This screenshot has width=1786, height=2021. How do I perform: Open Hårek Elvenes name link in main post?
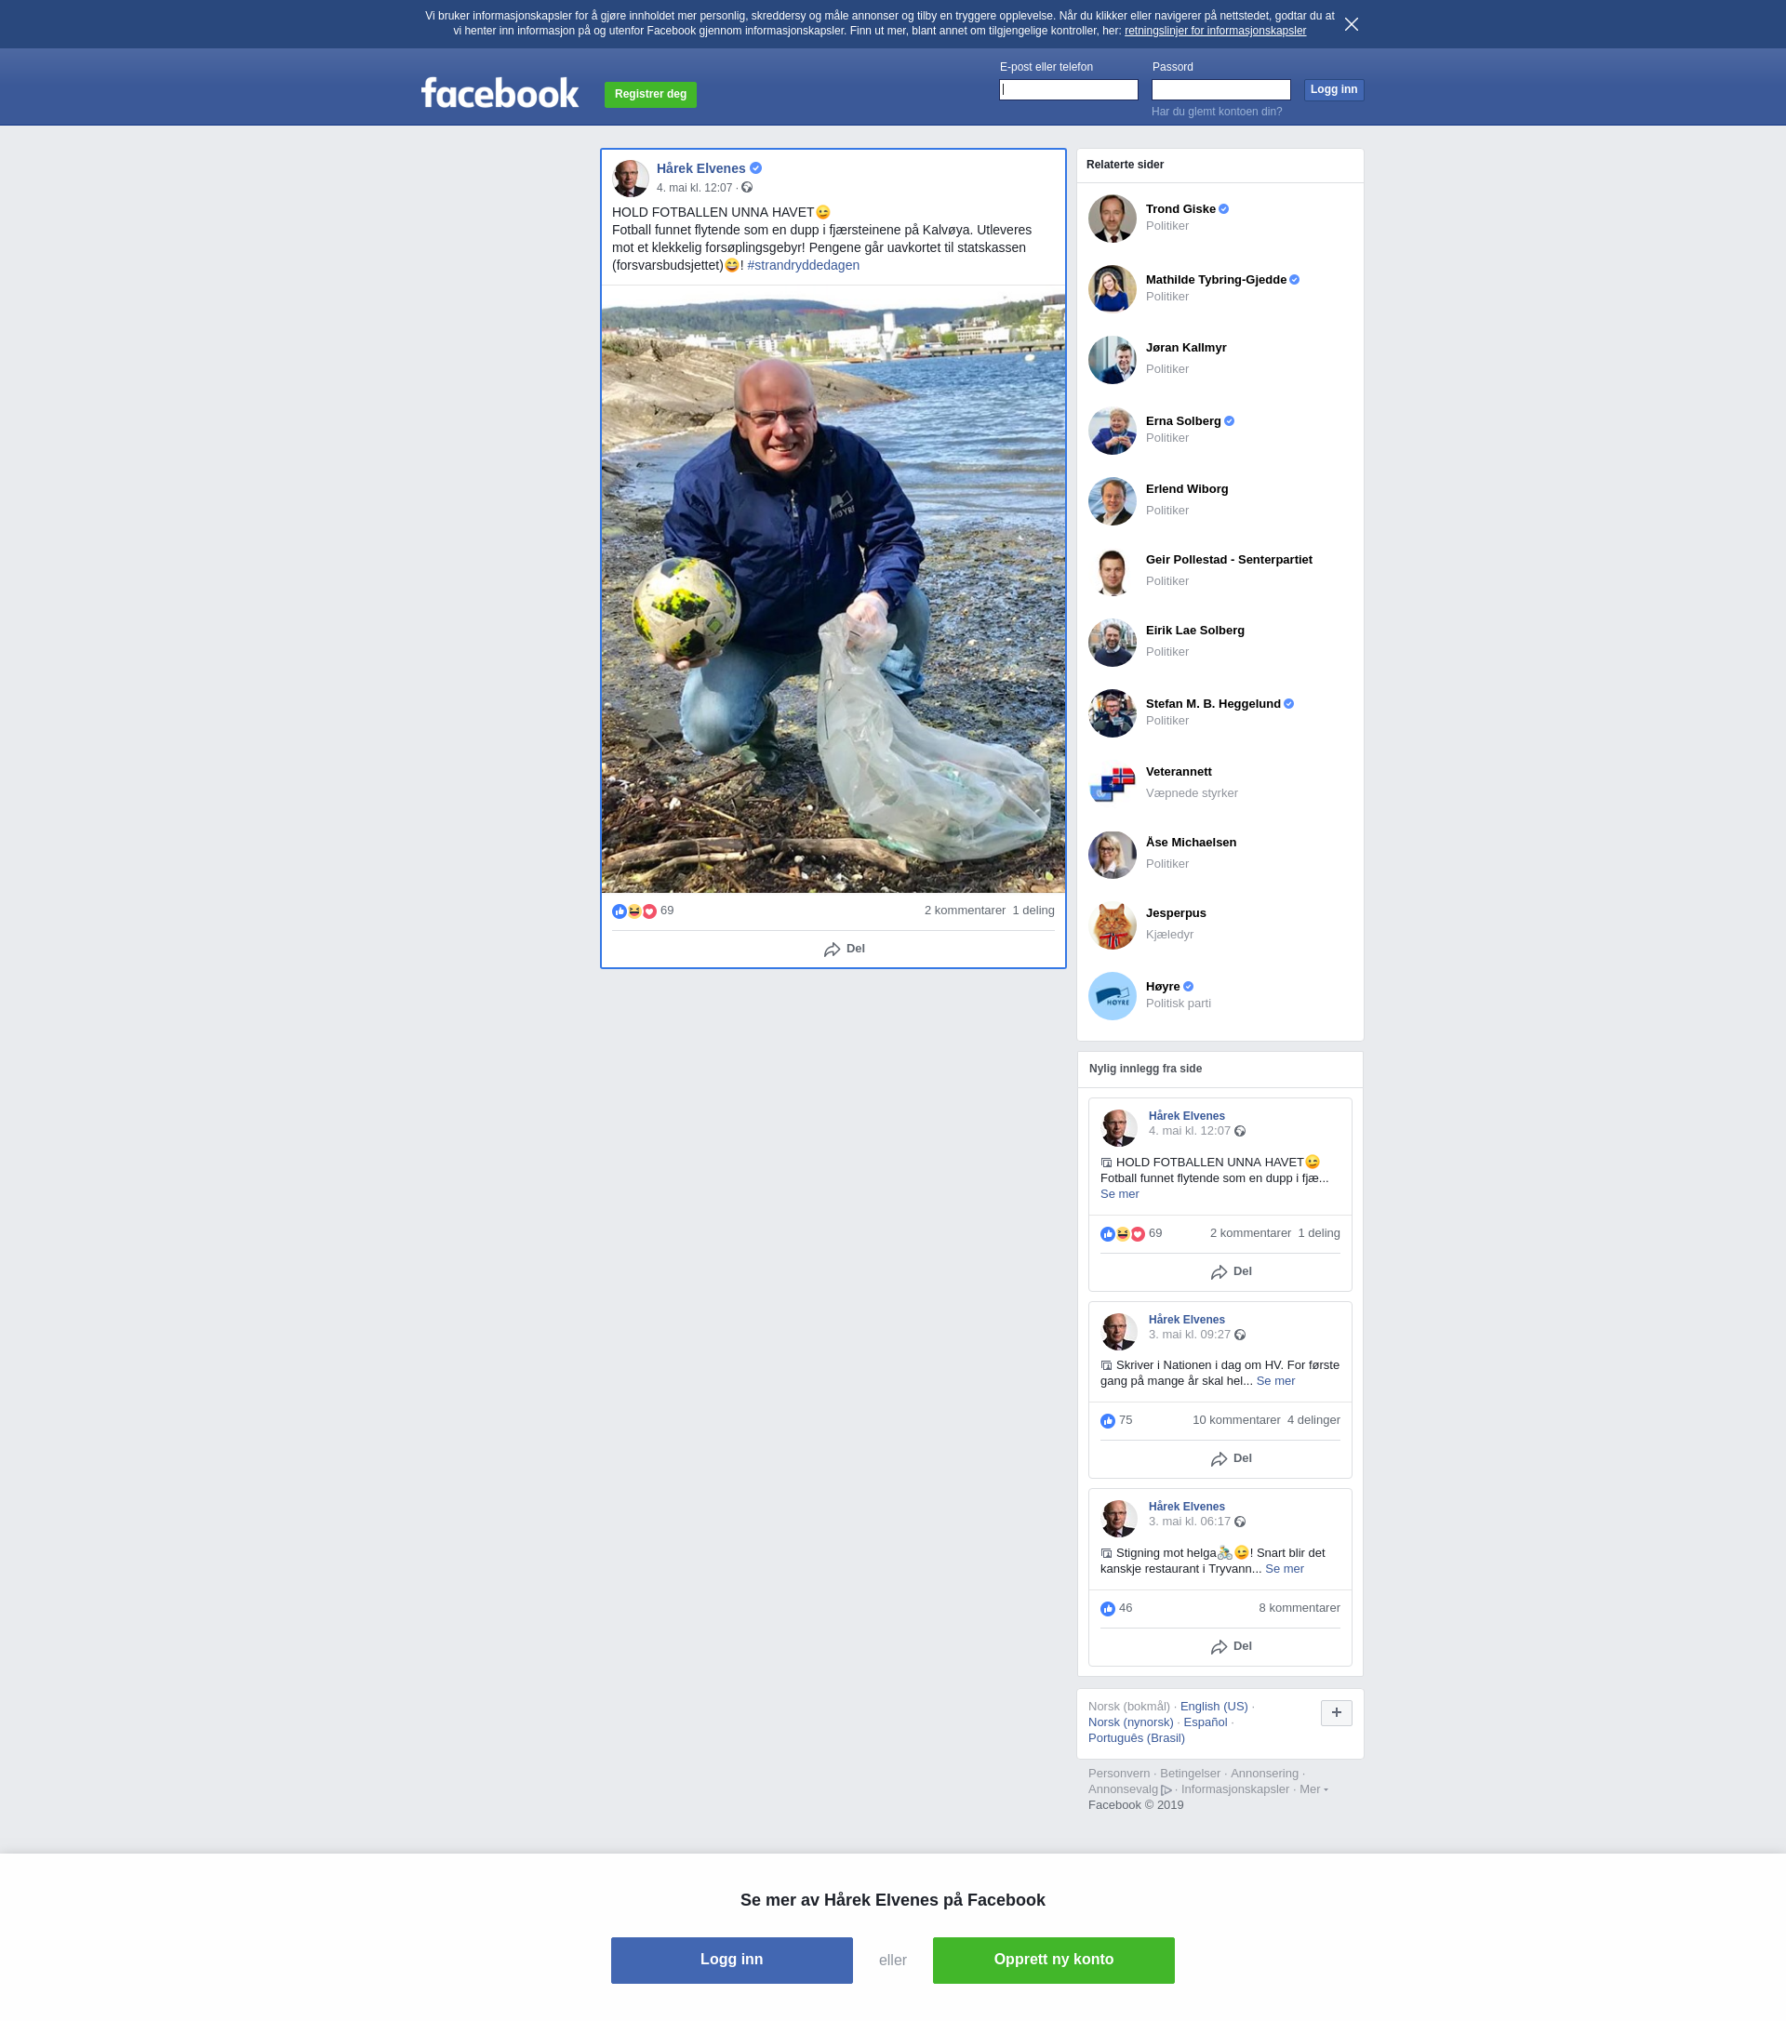tap(700, 168)
